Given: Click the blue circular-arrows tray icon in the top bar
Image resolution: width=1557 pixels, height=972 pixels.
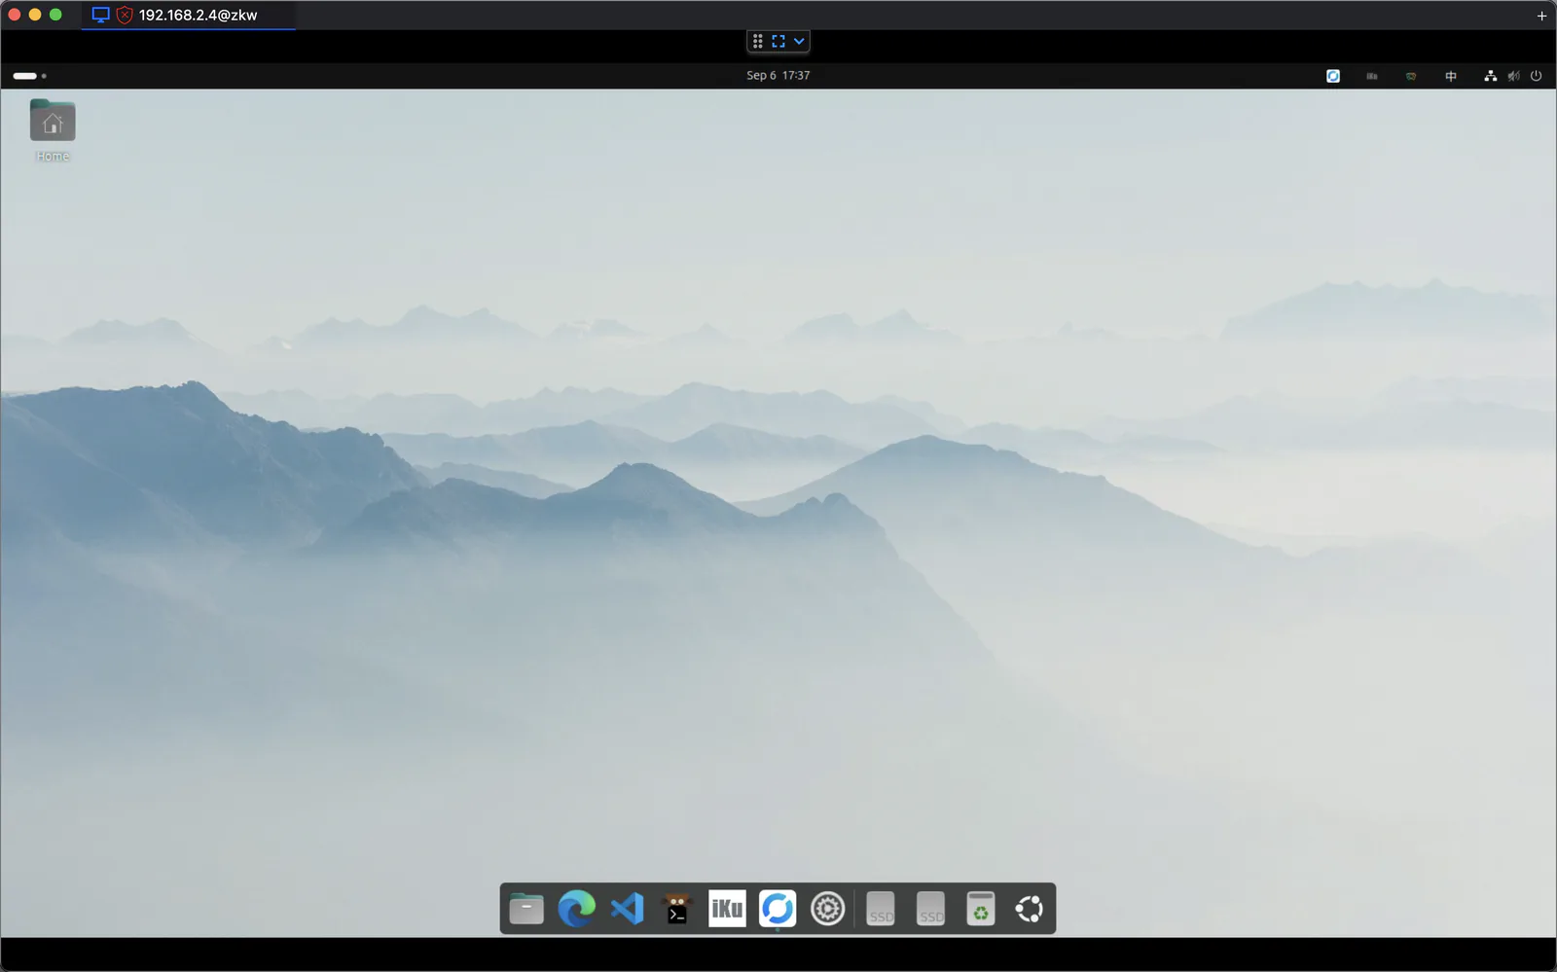Looking at the screenshot, I should point(1333,76).
